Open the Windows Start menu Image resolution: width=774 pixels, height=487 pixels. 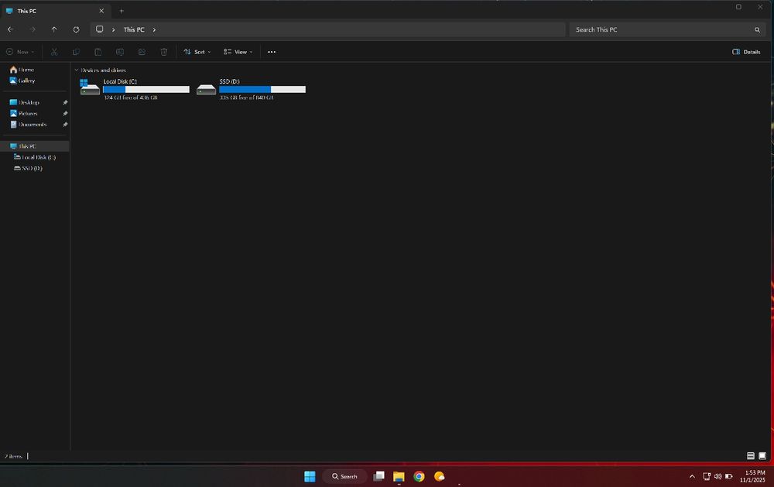point(310,476)
